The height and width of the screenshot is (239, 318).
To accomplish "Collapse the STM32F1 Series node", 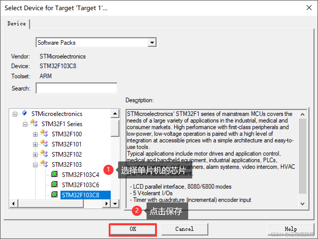I will (x=25, y=124).
